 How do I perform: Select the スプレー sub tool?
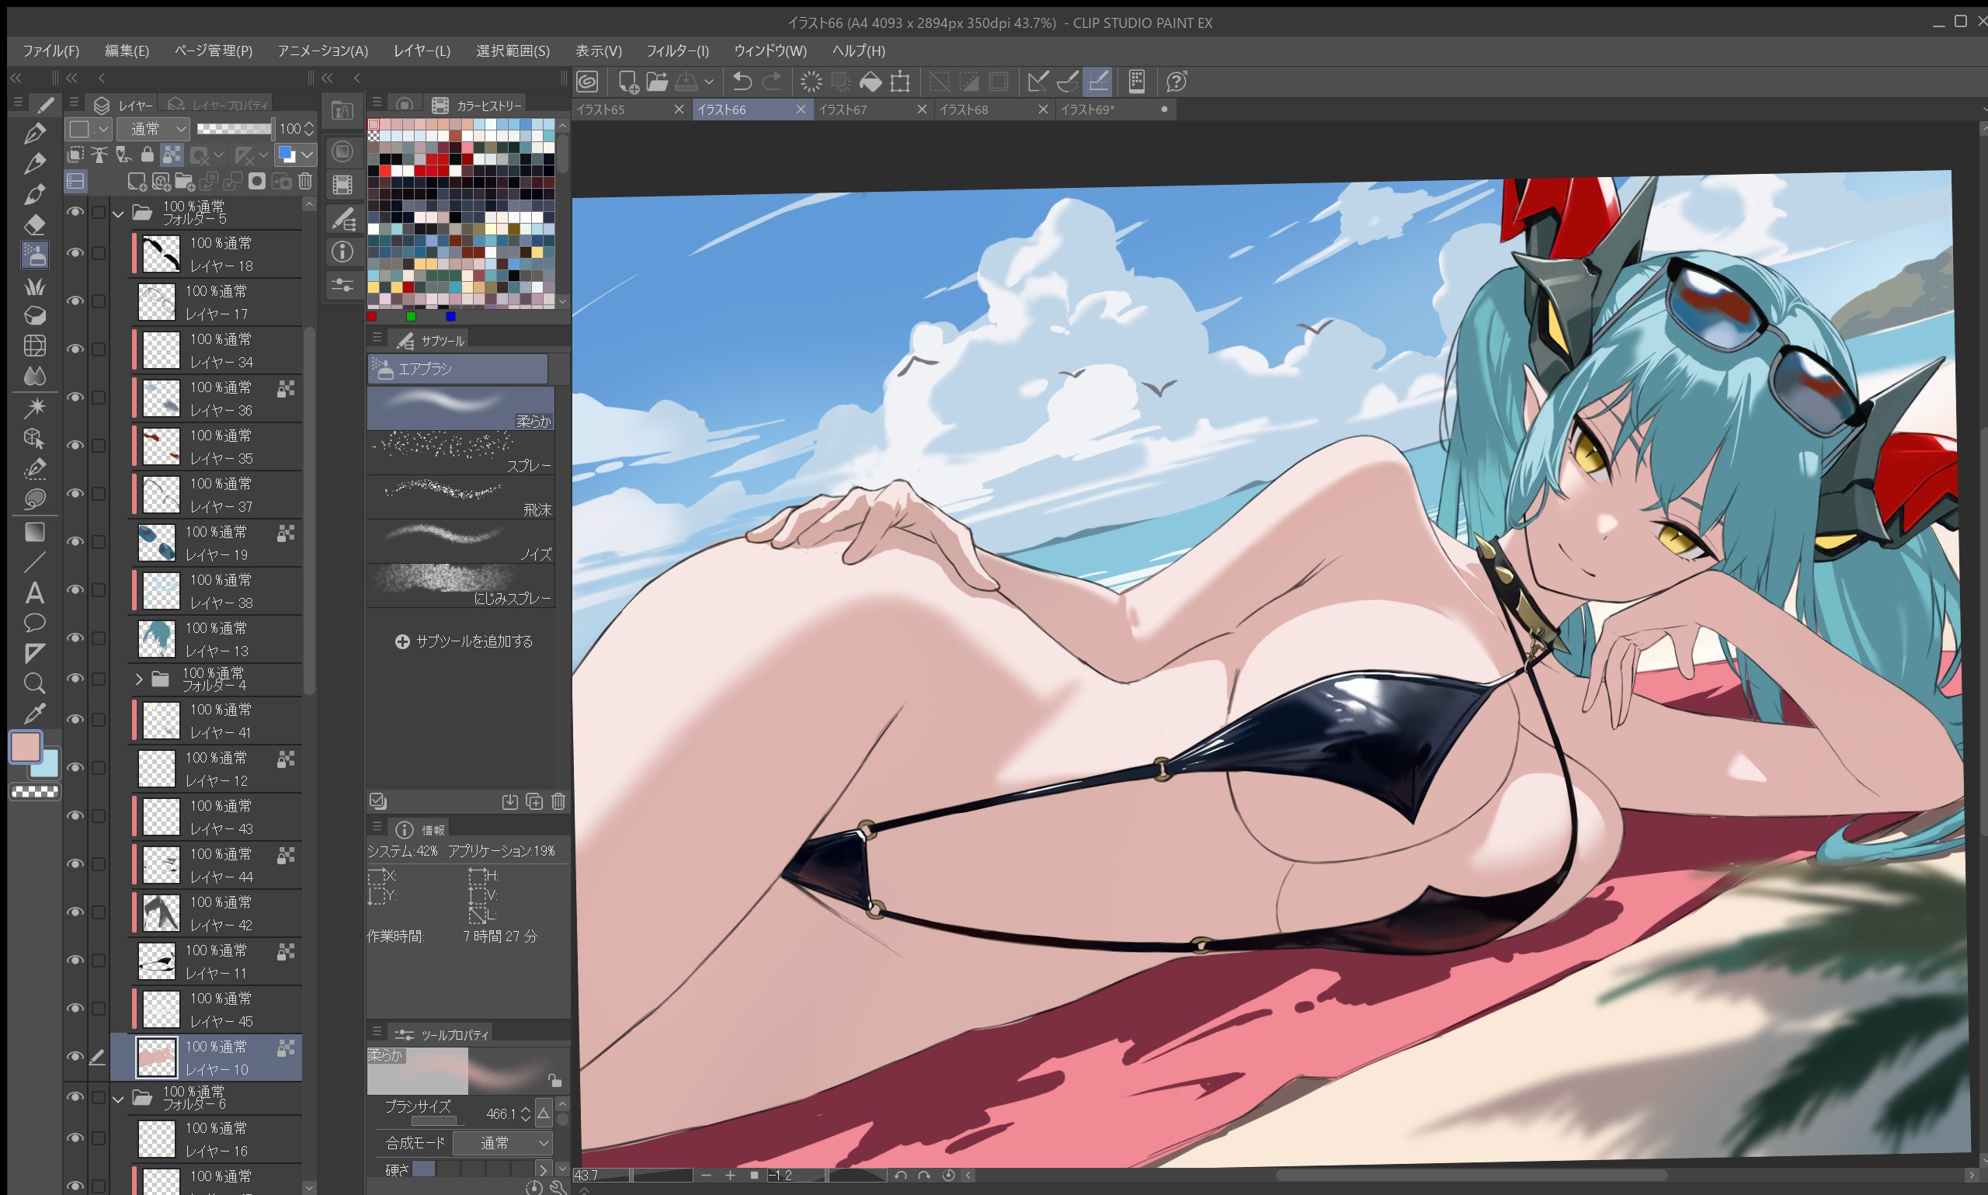pos(461,453)
